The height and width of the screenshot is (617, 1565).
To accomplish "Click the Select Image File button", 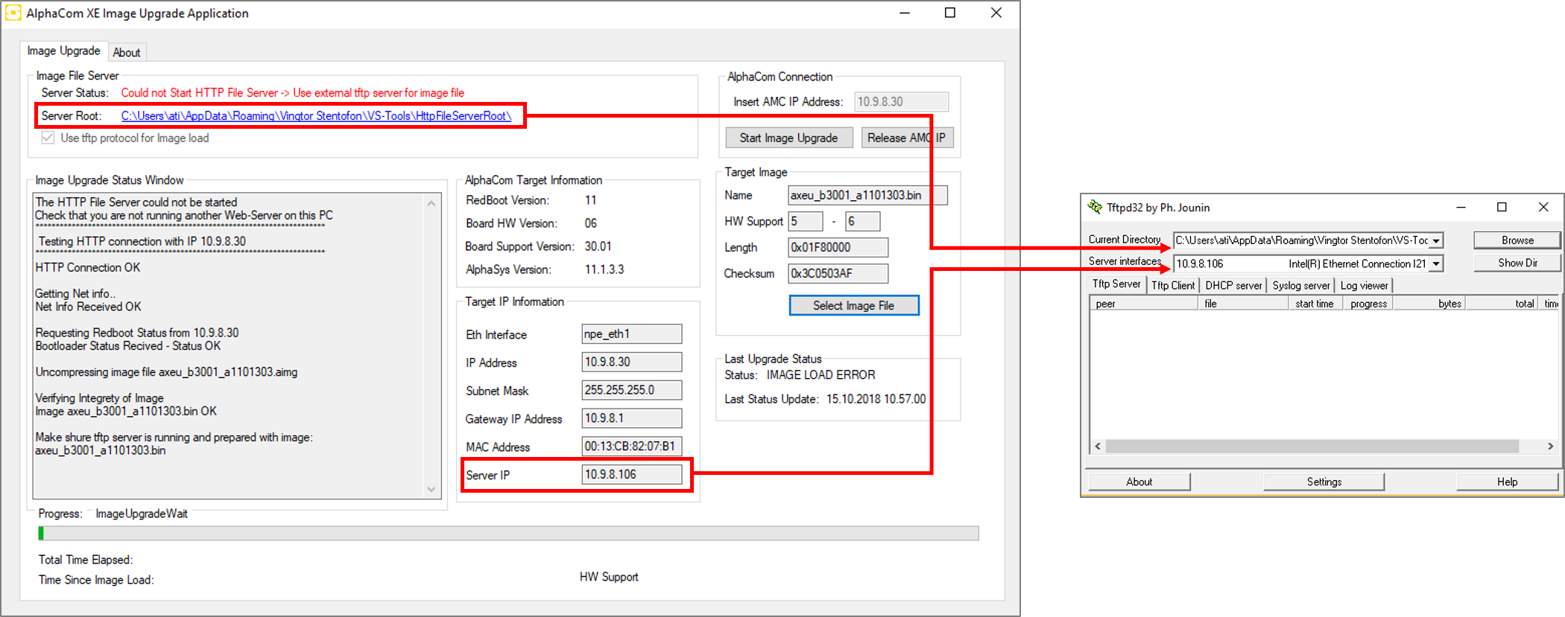I will 853,305.
